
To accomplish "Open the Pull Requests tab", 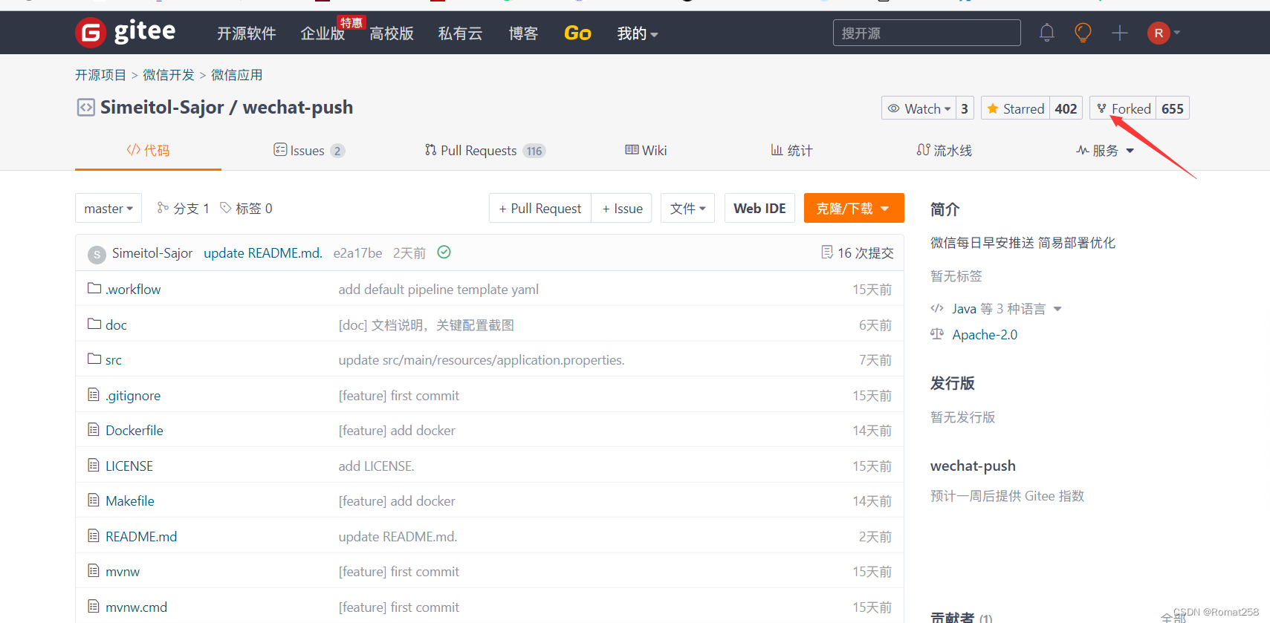I will 485,151.
